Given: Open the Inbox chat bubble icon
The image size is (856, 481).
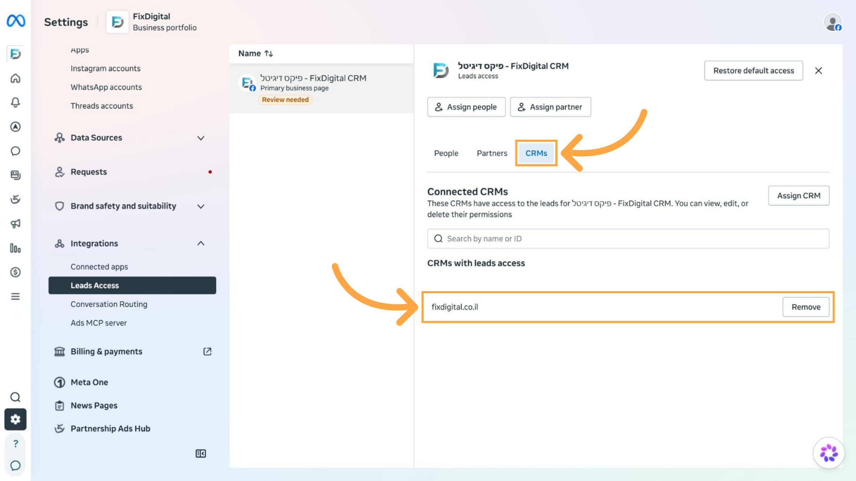Looking at the screenshot, I should click(15, 151).
